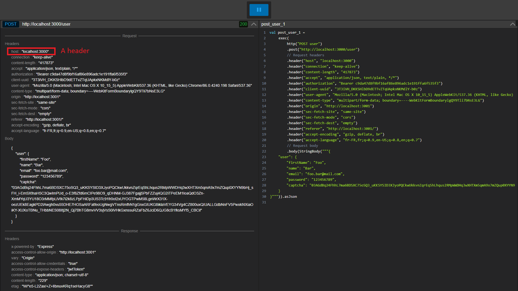The height and width of the screenshot is (291, 518).
Task: Select the accept header row
Action: (44, 68)
